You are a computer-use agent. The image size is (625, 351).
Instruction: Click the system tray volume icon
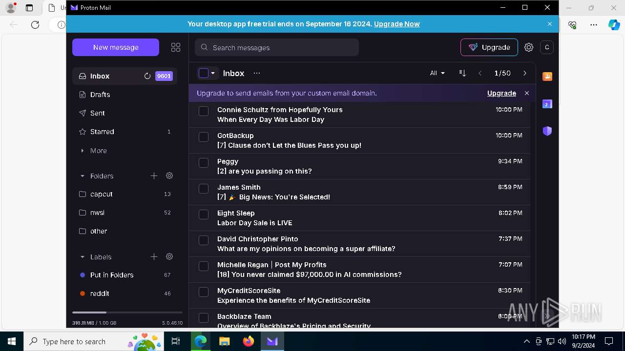click(562, 341)
